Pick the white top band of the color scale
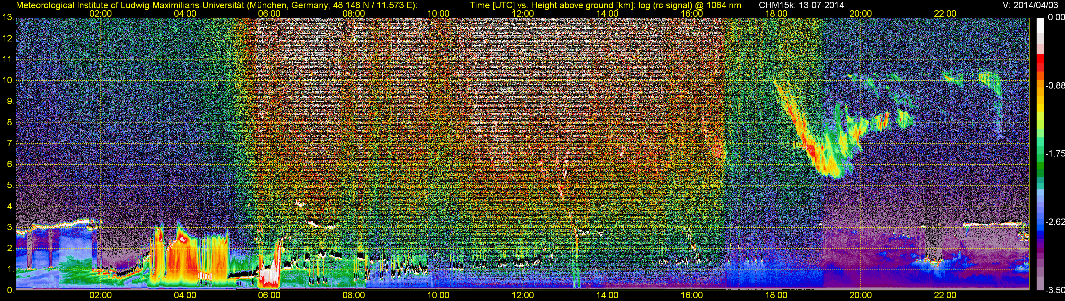This screenshot has height=301, width=1065. point(1040,25)
